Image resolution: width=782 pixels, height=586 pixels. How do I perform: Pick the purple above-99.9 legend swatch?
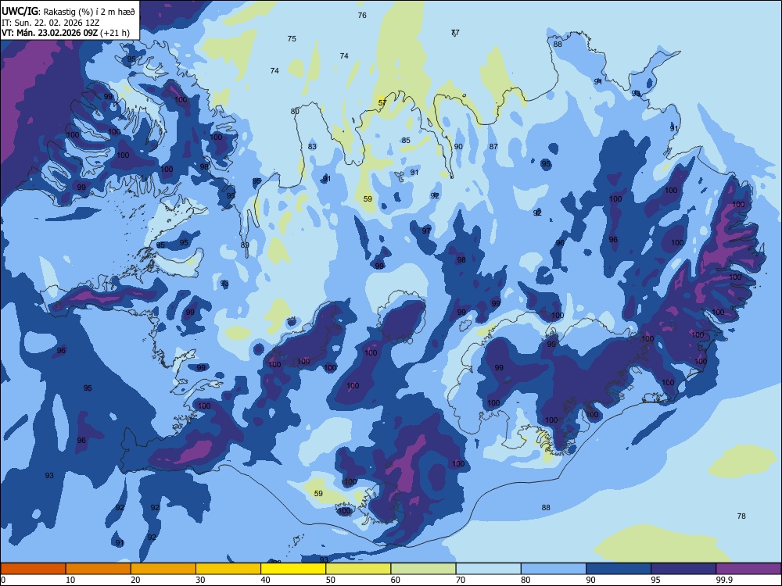coord(748,569)
